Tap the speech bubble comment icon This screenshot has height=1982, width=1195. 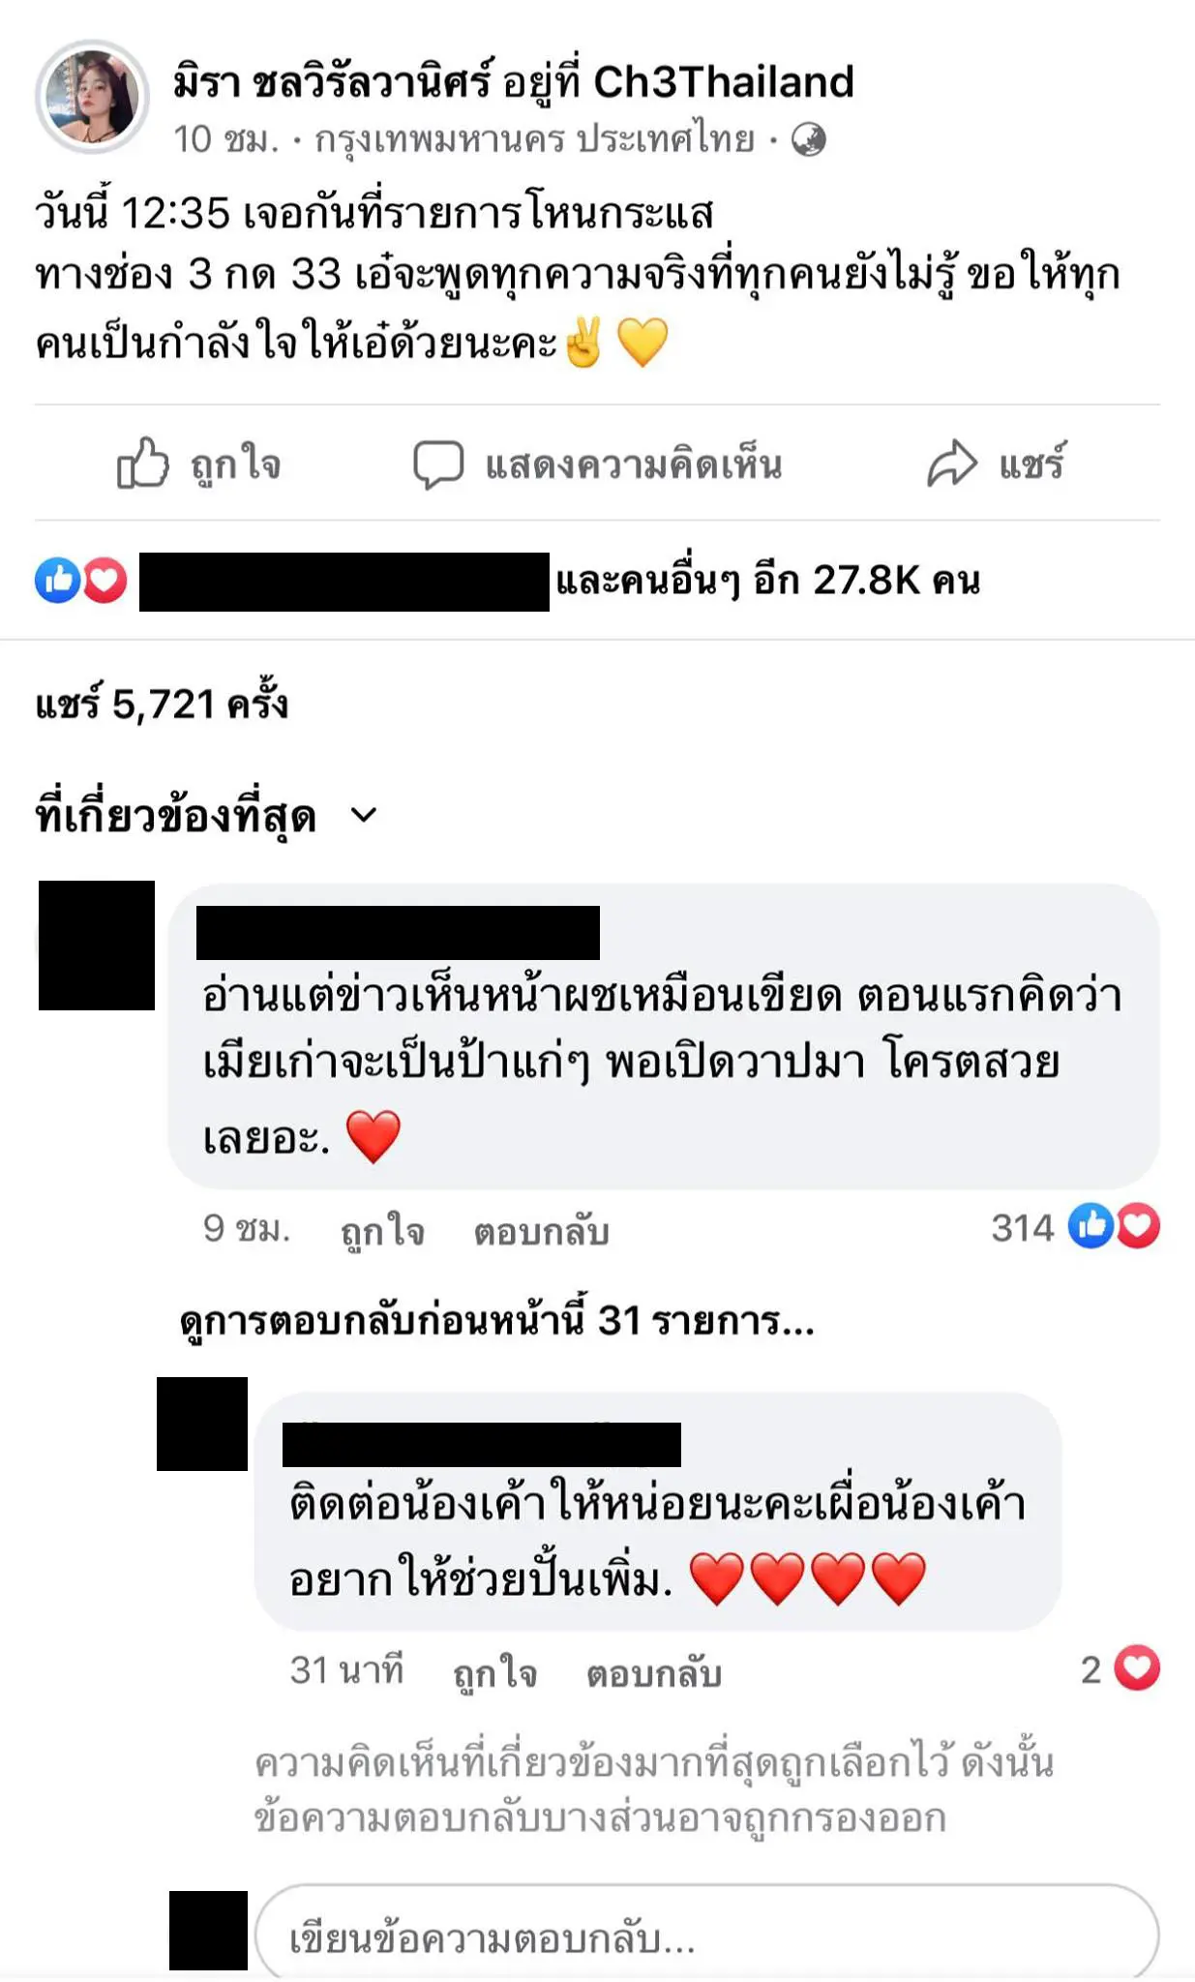tap(438, 465)
